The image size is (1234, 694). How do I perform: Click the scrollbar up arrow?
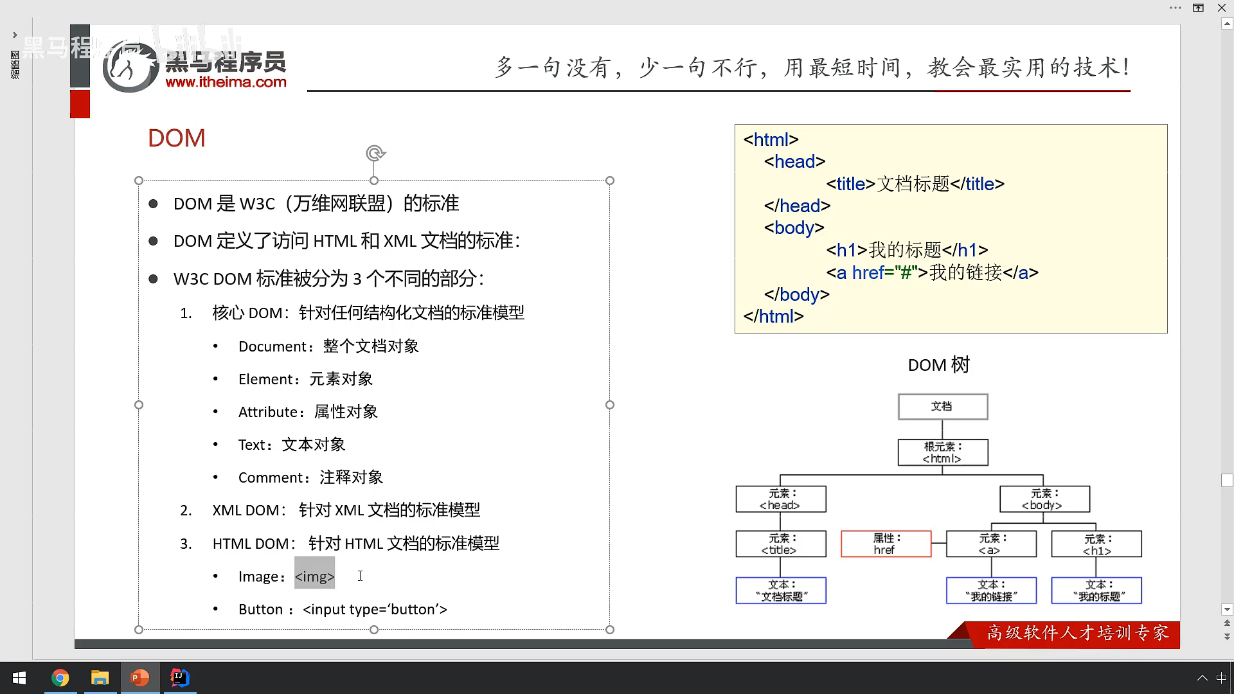1227,24
